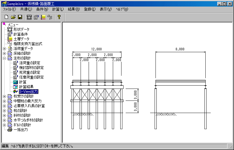Select the 中間杭の最大反力 tree label
The height and width of the screenshot is (150, 234).
pyautogui.click(x=27, y=101)
